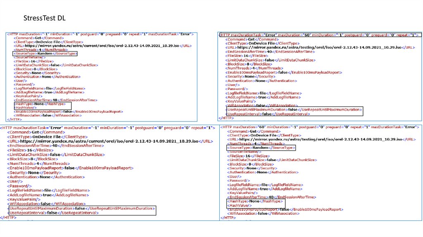Click the astra/testing URL in lower-right XML block

tap(321, 140)
